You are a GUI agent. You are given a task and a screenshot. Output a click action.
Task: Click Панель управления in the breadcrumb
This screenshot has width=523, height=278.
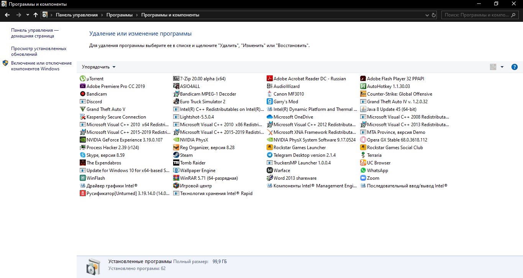(x=77, y=15)
